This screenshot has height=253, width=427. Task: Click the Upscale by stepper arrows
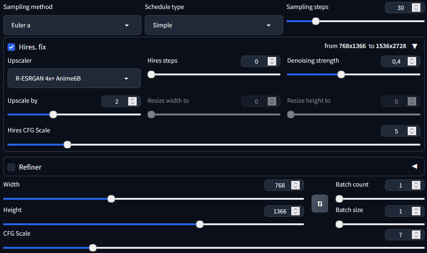click(132, 101)
